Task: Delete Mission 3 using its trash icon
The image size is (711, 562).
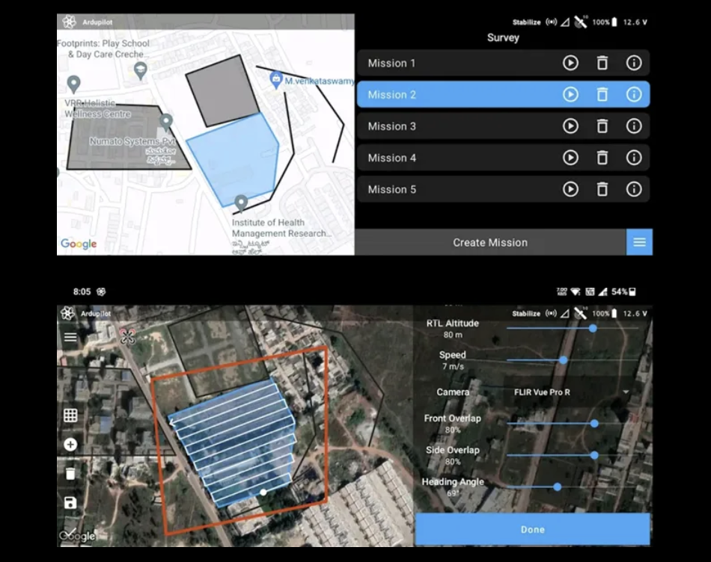Action: pyautogui.click(x=602, y=126)
